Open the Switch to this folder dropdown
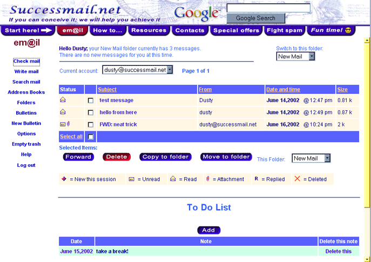The height and width of the screenshot is (262, 371). 295,56
